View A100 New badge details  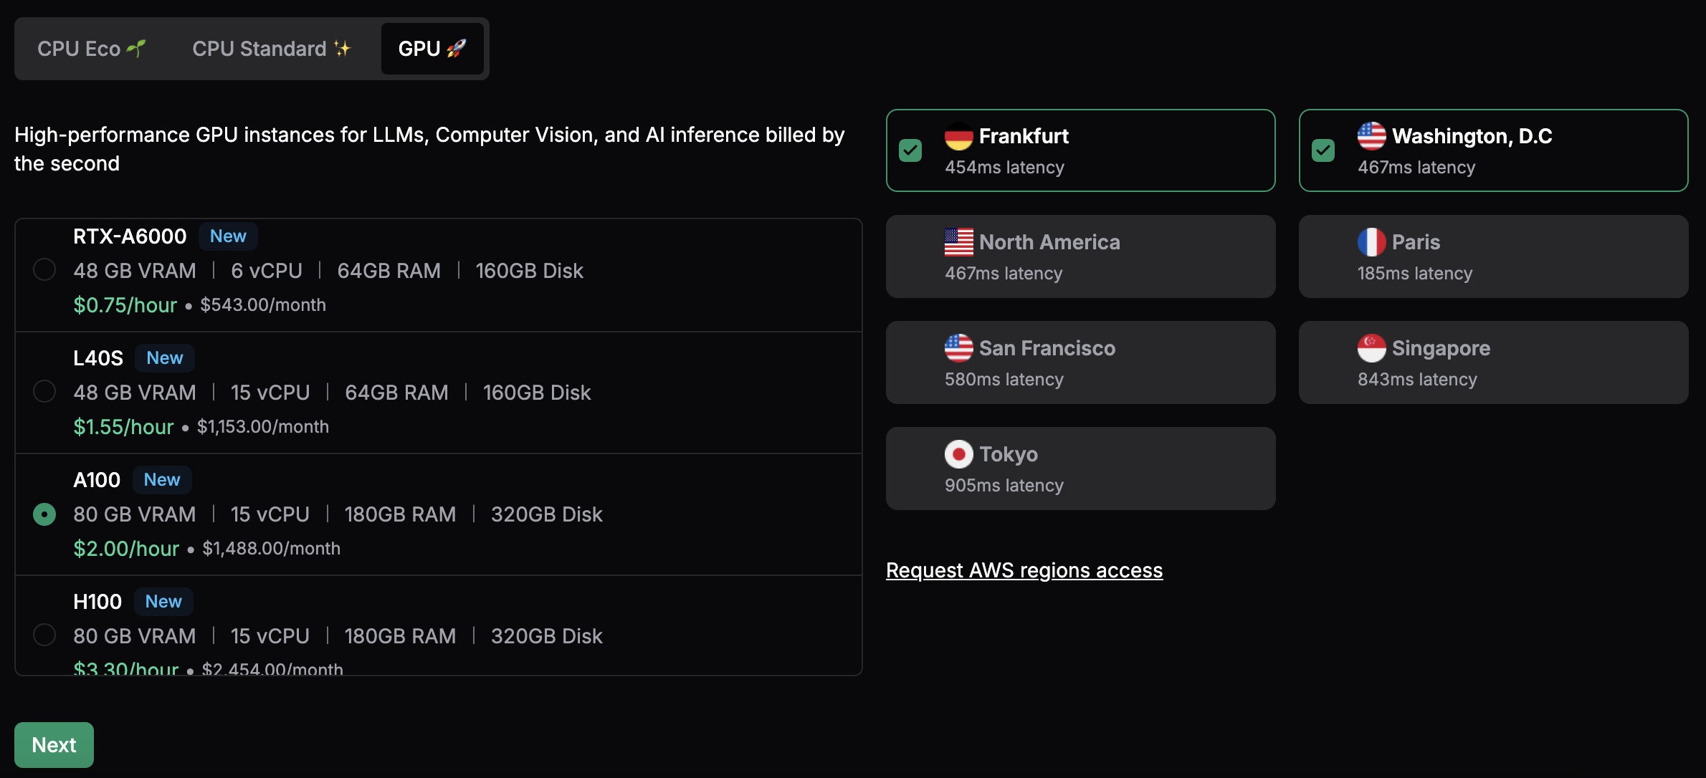point(161,479)
